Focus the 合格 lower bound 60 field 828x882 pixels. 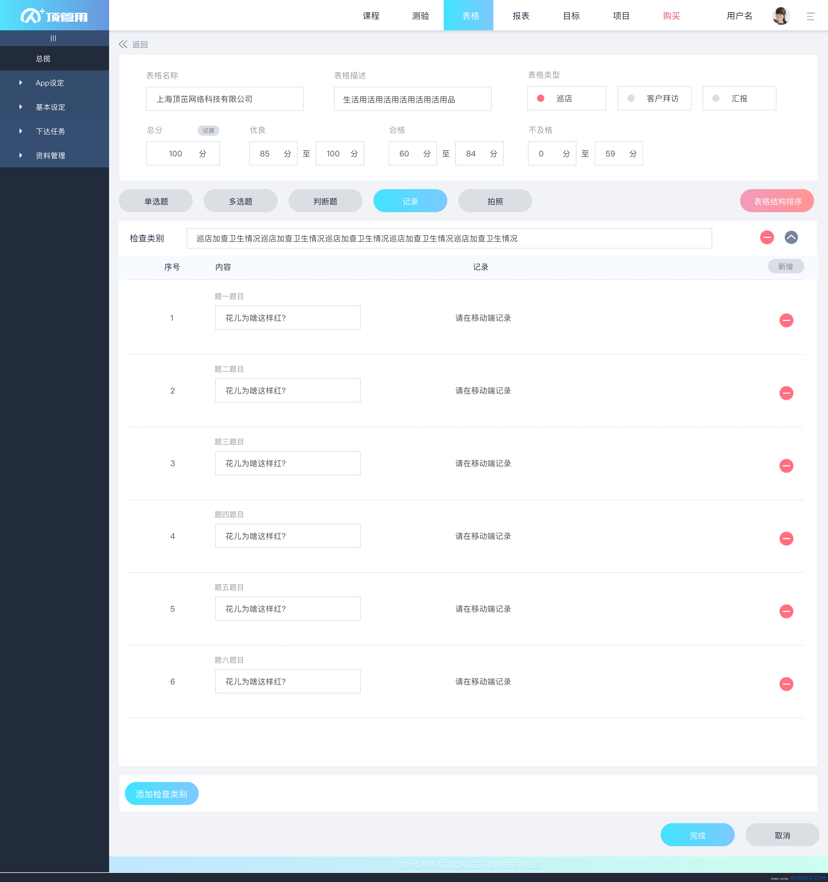coord(413,153)
